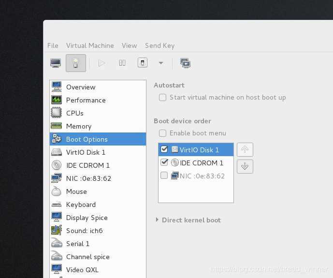333x278 pixels.
Task: Select VirtIO Disk 1 row in boot order
Action: (196, 150)
